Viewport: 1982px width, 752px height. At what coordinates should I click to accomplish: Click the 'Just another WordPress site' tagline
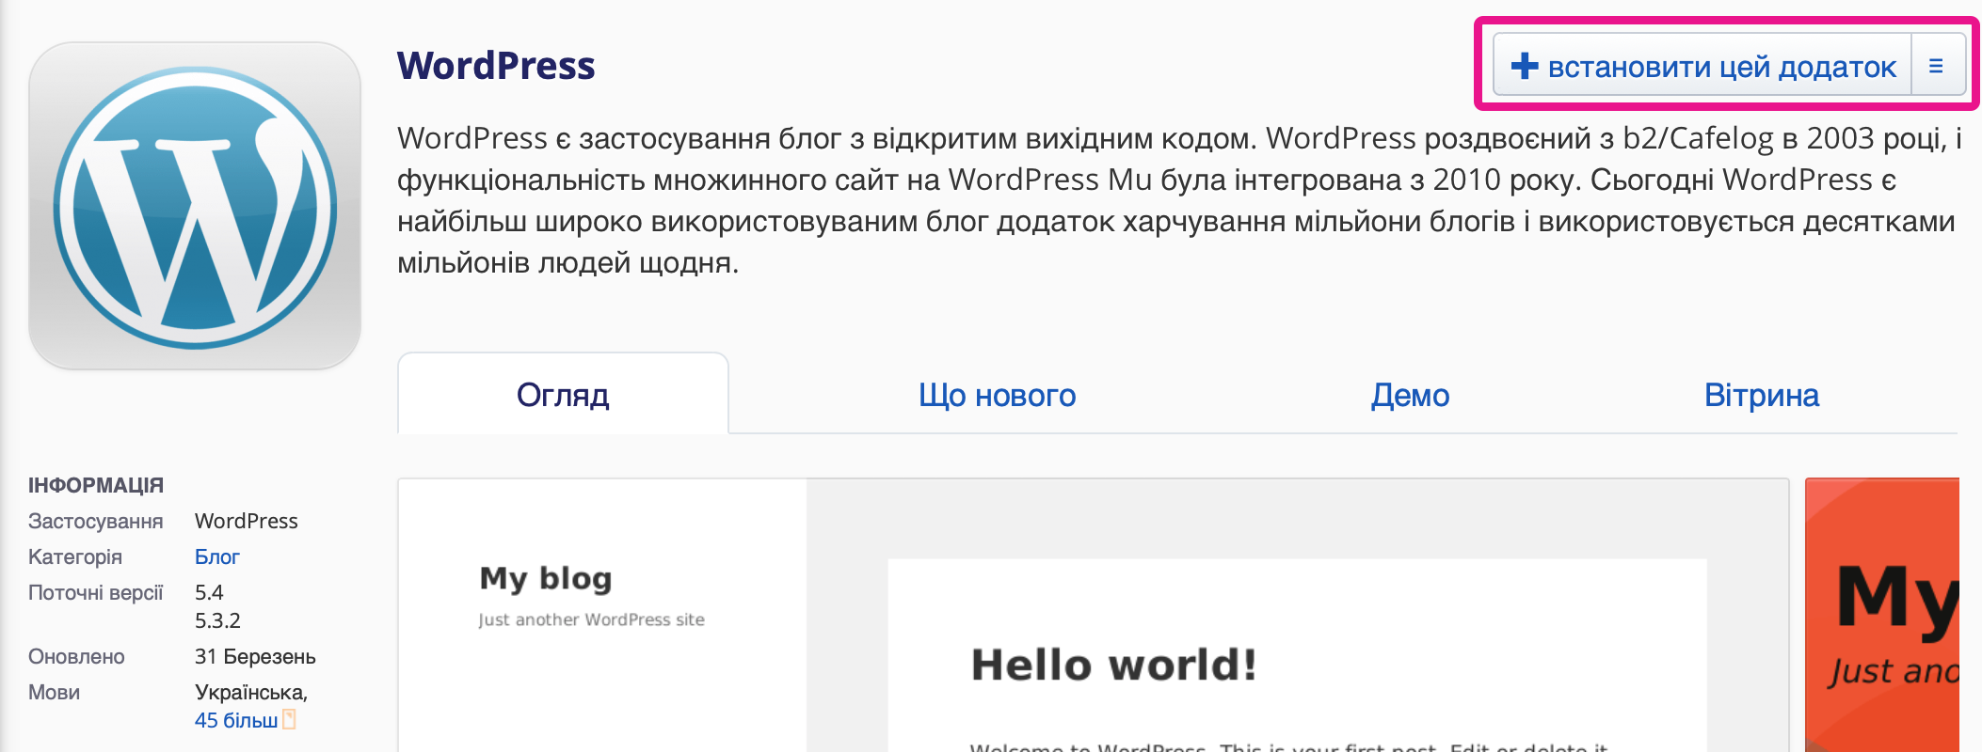[591, 619]
